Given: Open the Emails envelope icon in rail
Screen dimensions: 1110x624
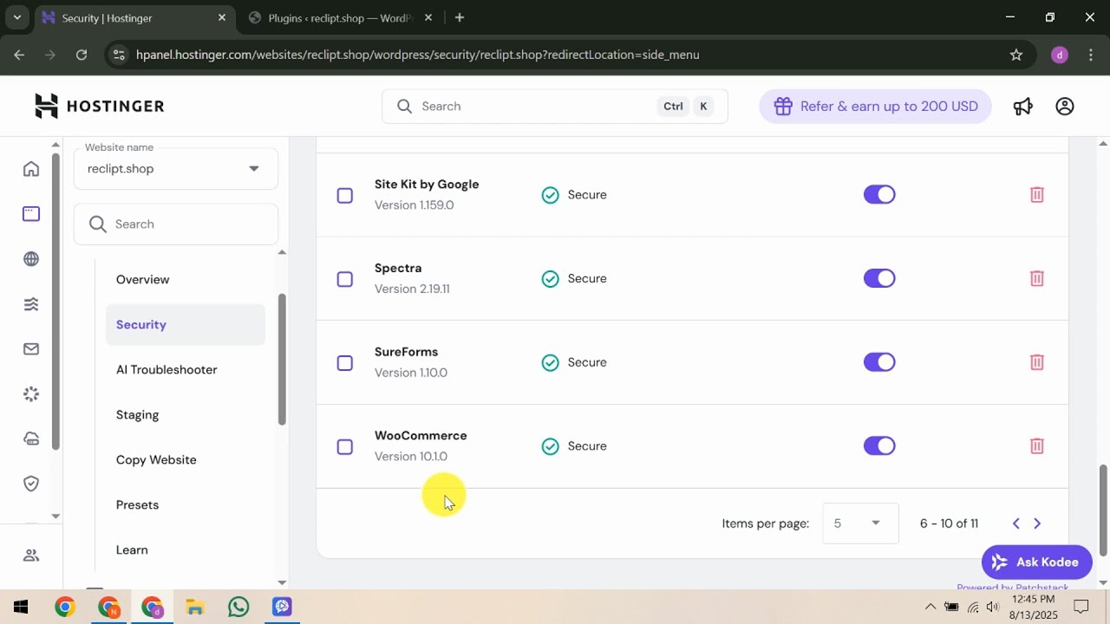Looking at the screenshot, I should (31, 349).
